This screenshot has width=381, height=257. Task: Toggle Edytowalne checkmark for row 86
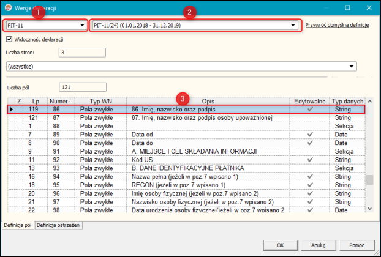[x=310, y=109]
